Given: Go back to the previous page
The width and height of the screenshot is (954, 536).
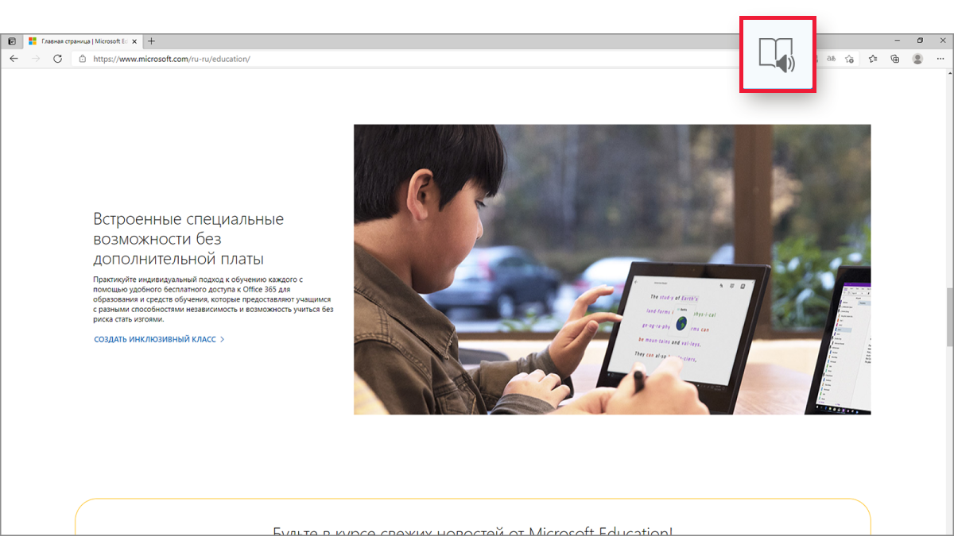Looking at the screenshot, I should pos(14,59).
